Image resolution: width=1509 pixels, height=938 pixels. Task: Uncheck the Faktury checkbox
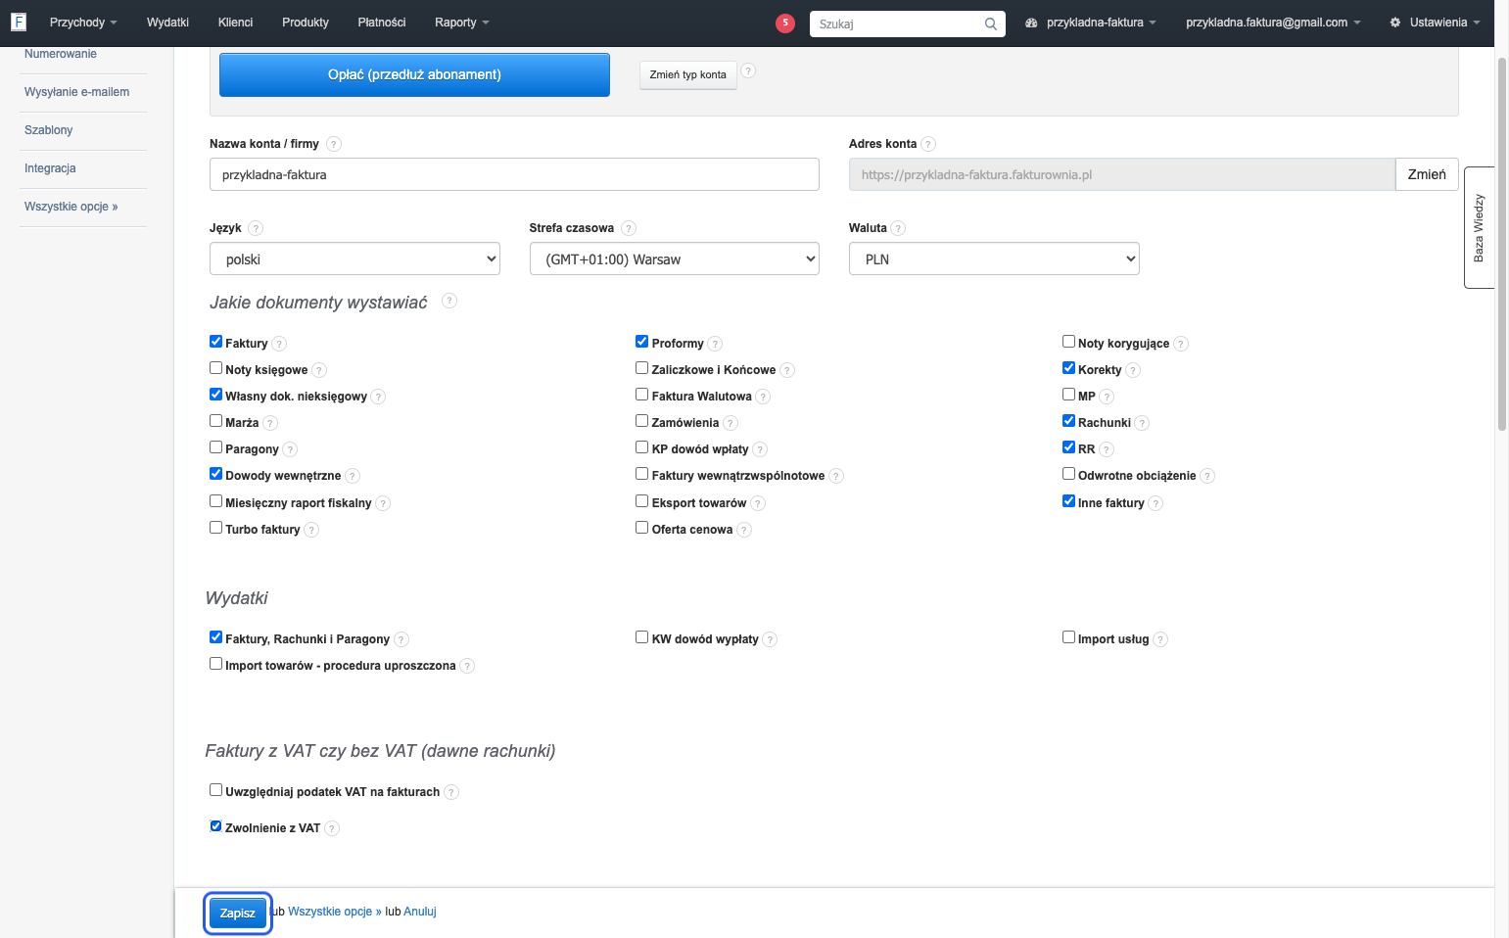tap(216, 342)
